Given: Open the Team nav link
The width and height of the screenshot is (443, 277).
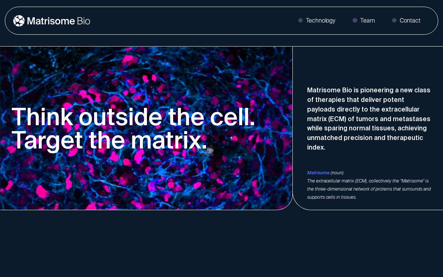Looking at the screenshot, I should click(x=367, y=20).
